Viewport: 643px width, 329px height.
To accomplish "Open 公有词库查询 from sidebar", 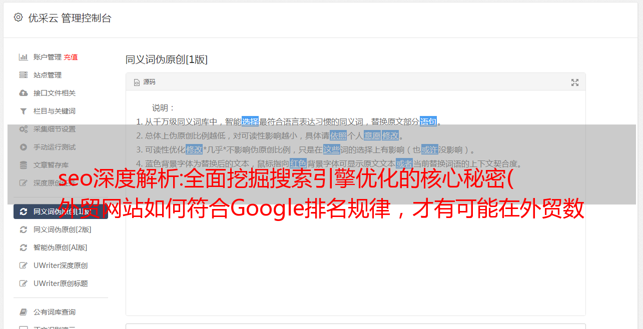I will [x=55, y=312].
